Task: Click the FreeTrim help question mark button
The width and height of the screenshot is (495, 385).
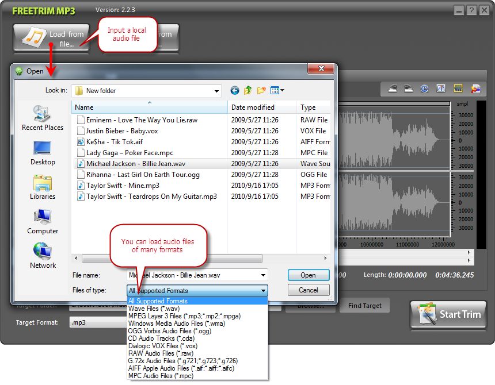Action: click(x=471, y=10)
